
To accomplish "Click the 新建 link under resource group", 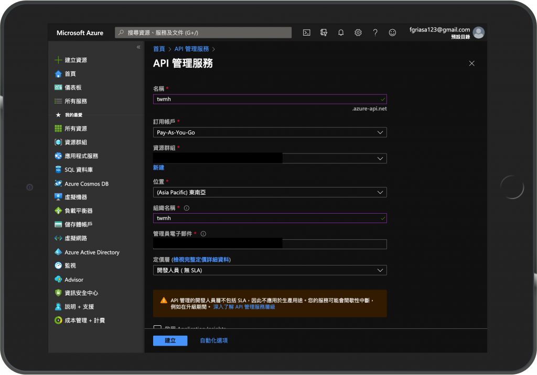I will click(x=158, y=168).
